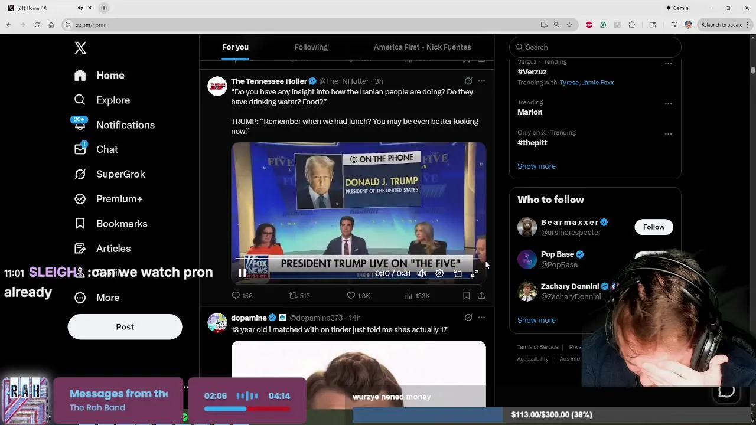Click the X logo in sidebar

pyautogui.click(x=80, y=48)
